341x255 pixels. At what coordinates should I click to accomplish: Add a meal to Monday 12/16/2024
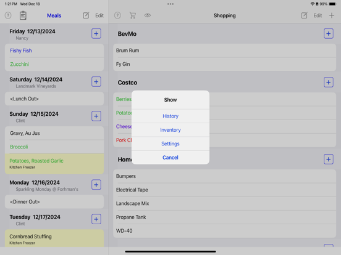(96, 185)
